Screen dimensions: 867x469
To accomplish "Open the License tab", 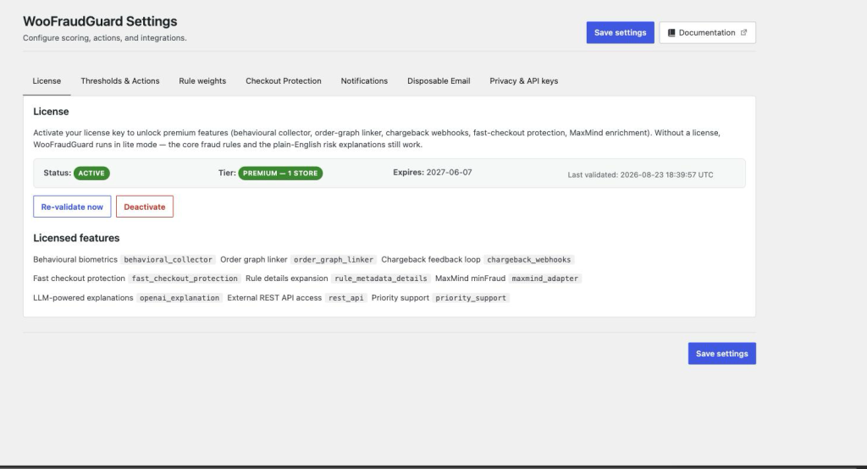I will (47, 80).
